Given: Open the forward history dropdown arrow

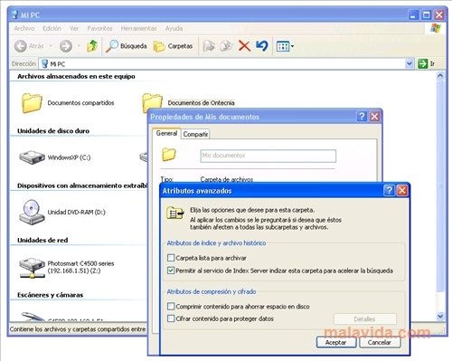Looking at the screenshot, I should 79,46.
